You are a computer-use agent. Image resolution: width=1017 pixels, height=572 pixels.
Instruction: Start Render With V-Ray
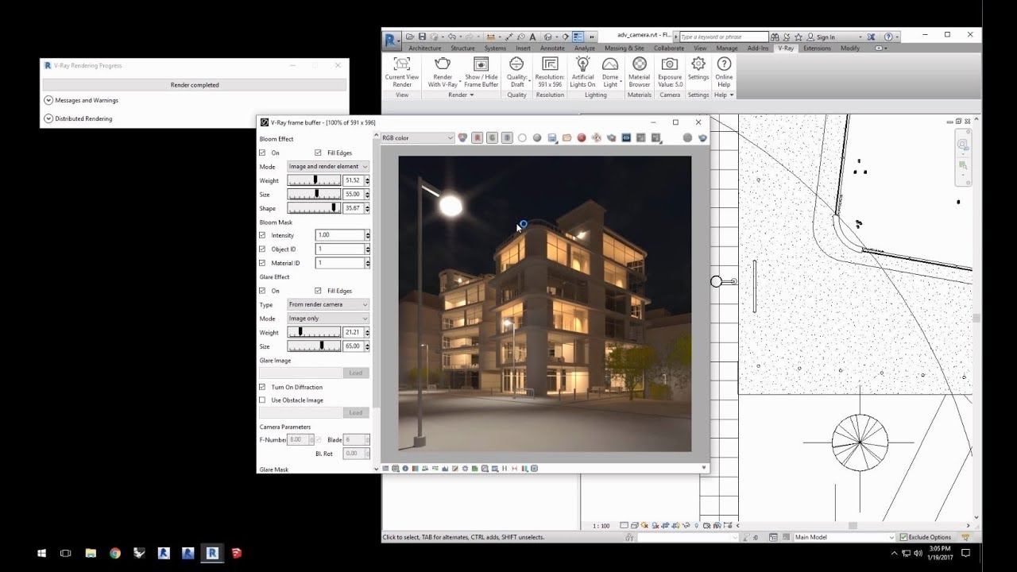pos(443,71)
